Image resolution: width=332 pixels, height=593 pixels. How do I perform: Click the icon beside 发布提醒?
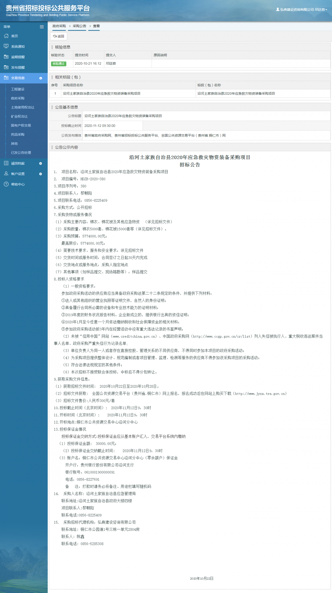(x=6, y=67)
